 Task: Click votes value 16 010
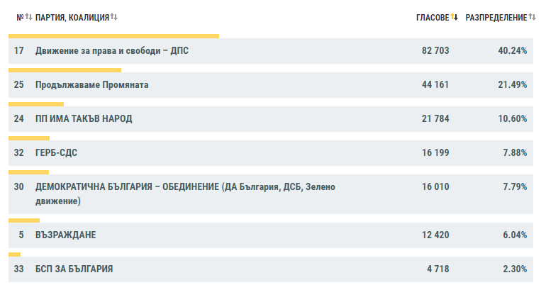click(435, 187)
